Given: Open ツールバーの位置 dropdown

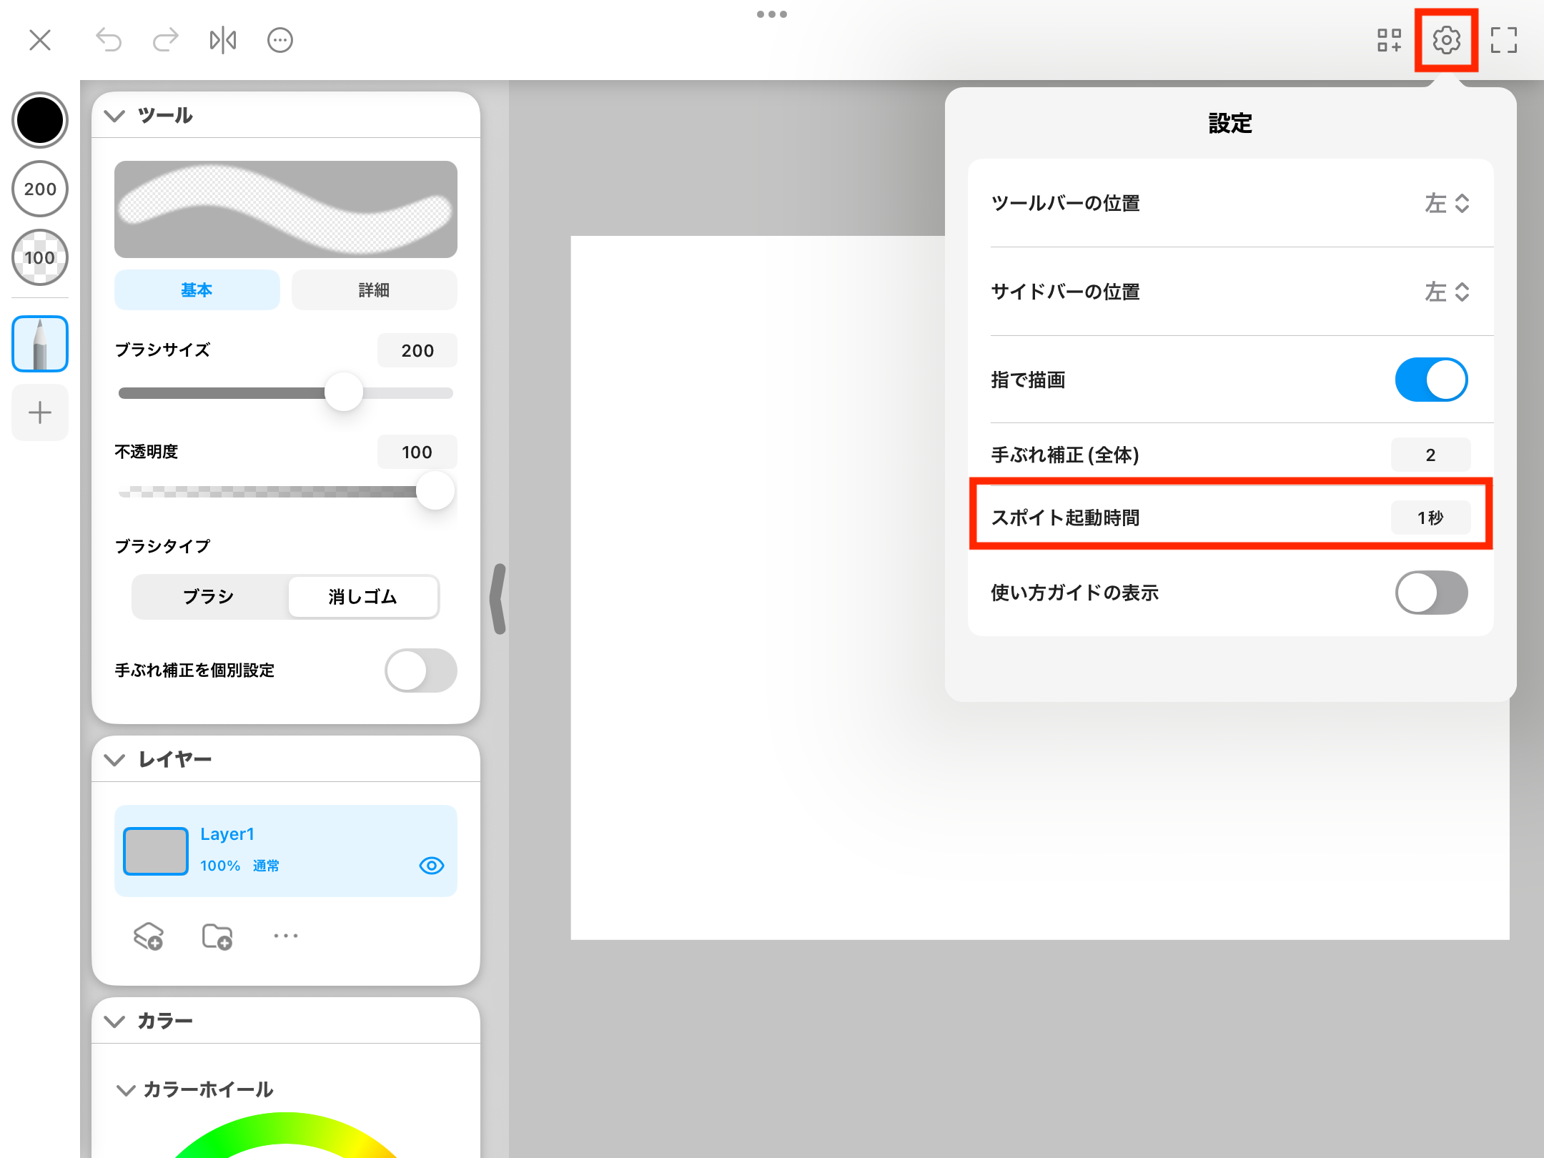Looking at the screenshot, I should (x=1447, y=203).
